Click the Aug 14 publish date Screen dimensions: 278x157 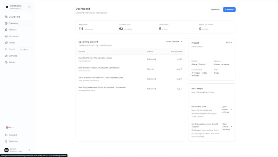click(x=179, y=79)
